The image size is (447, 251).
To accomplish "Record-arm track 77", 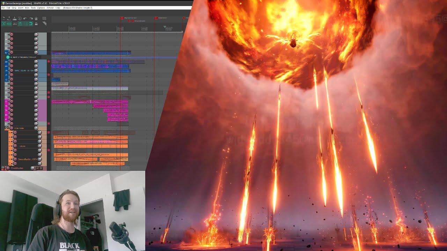I will (x=11, y=101).
